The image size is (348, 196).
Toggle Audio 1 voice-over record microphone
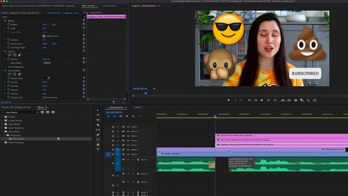point(138,160)
